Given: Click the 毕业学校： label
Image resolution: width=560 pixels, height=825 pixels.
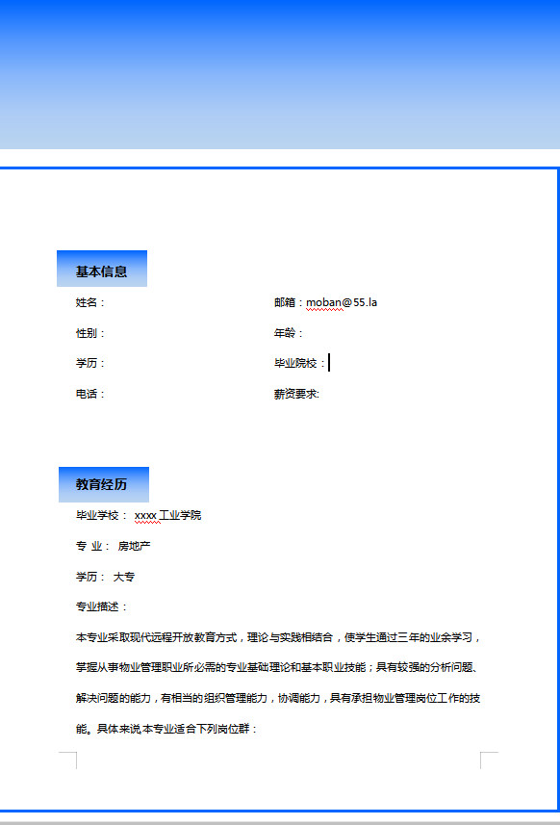Looking at the screenshot, I should (x=101, y=515).
